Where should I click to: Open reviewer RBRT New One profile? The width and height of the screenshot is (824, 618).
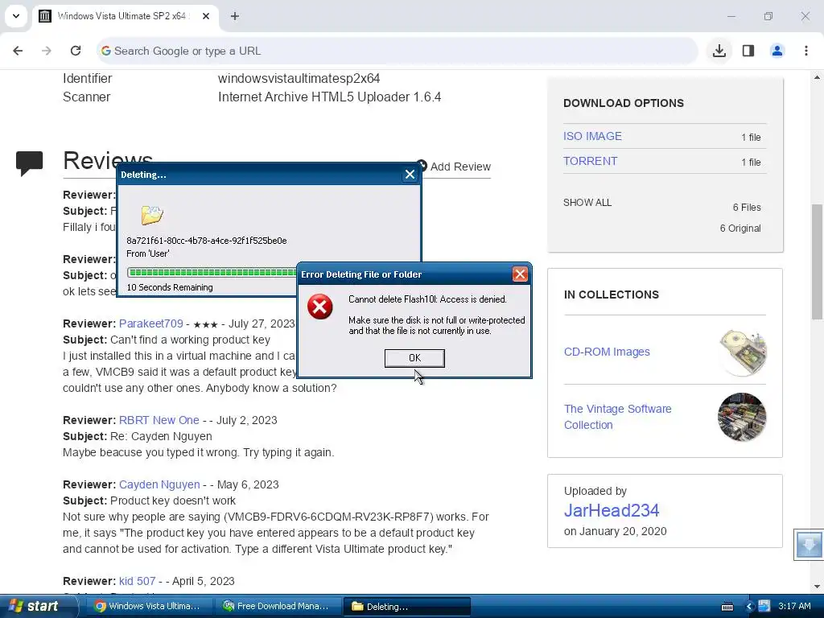[159, 420]
